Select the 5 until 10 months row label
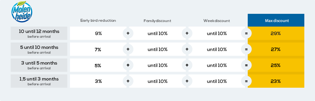Image resolution: width=315 pixels, height=101 pixels. point(39,49)
